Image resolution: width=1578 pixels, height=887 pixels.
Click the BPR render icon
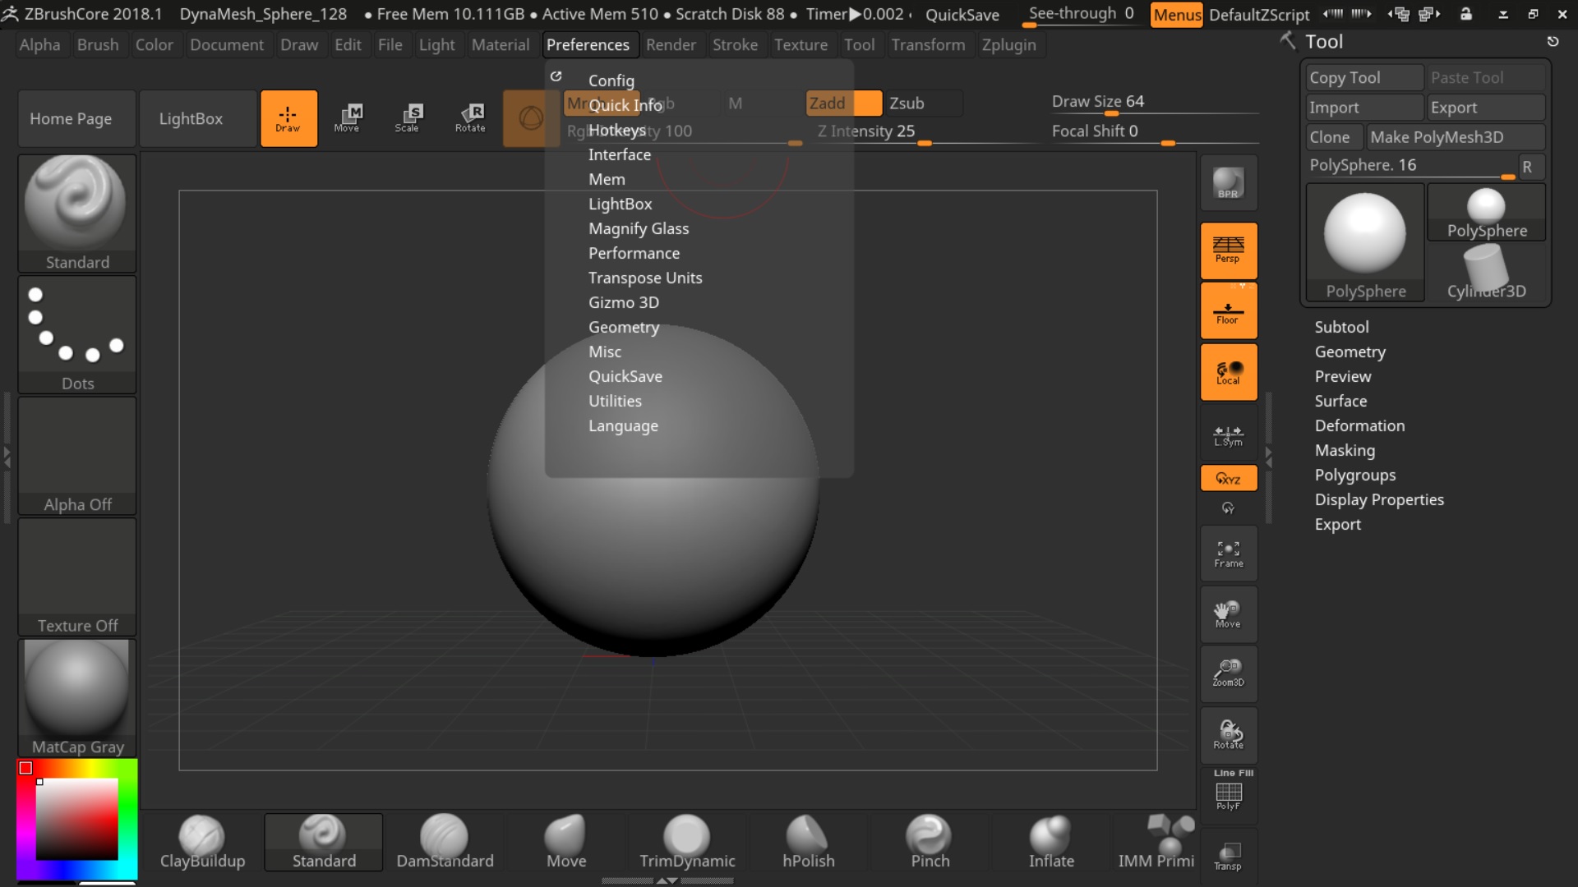[x=1229, y=183]
